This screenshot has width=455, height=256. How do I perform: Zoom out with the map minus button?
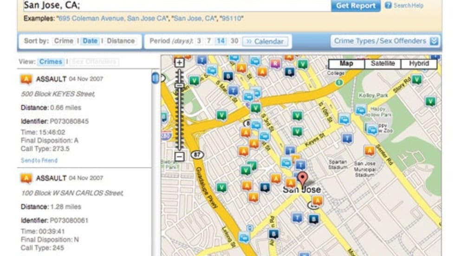coord(180,157)
